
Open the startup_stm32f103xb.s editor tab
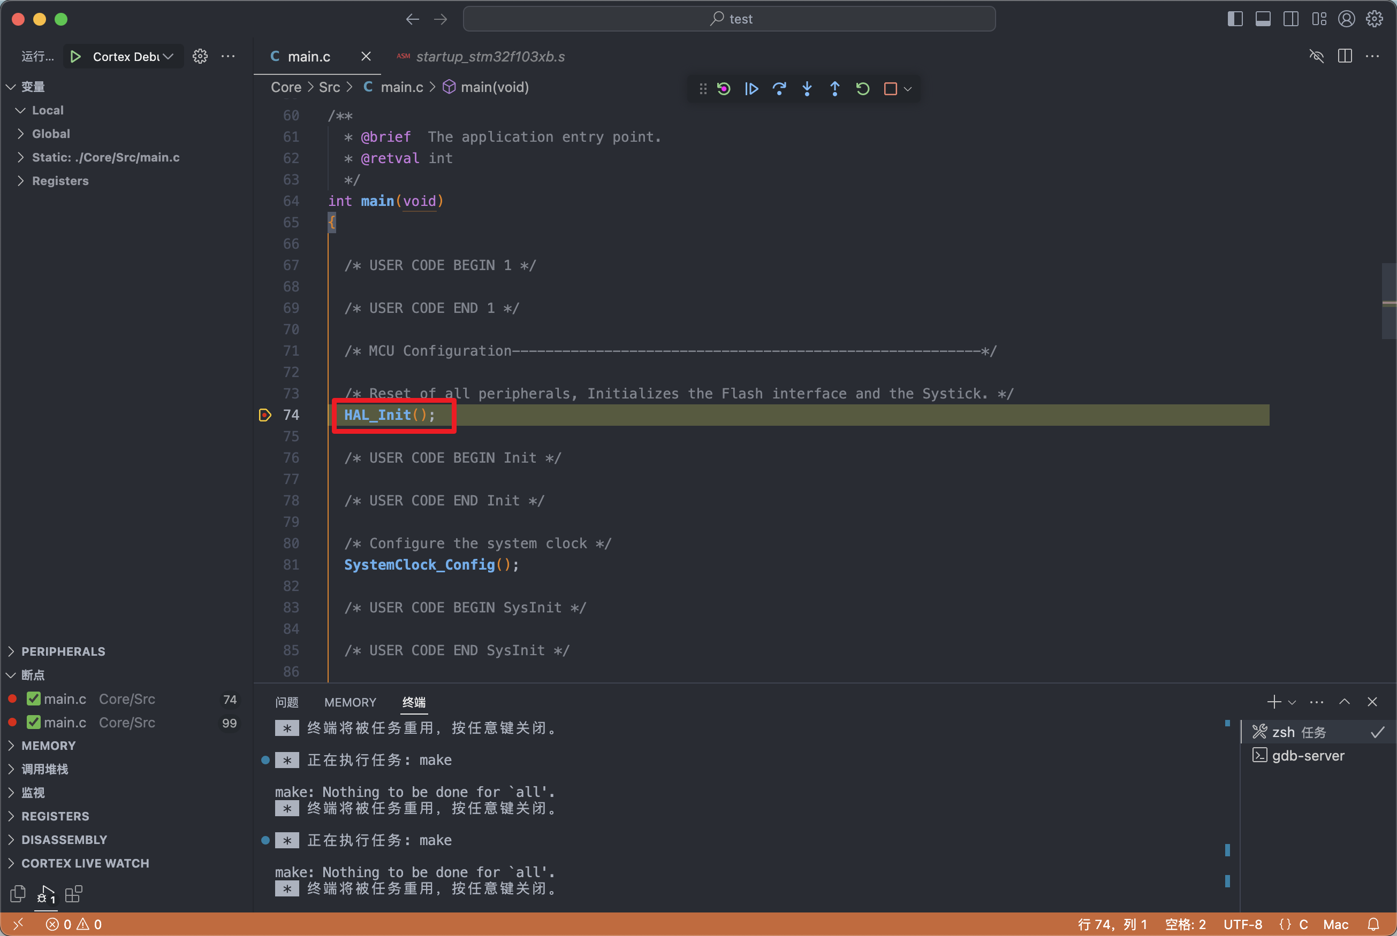(x=490, y=57)
